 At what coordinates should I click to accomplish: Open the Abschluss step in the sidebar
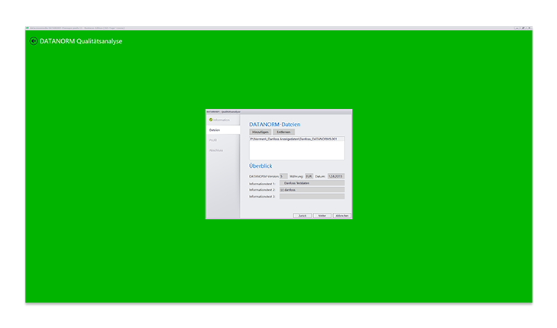[223, 150]
